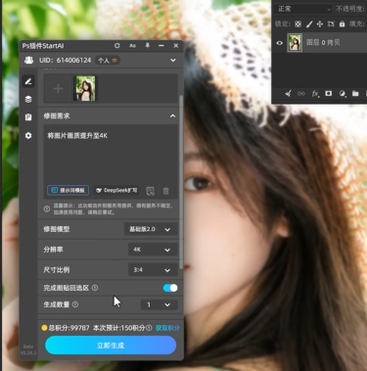Click the add layer mask icon

tap(329, 94)
